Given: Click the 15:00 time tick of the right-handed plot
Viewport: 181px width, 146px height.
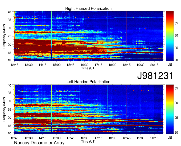Looking at the screenshot, I should pos(56,65).
